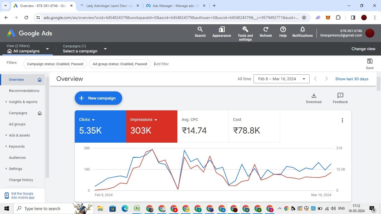
Task: Open the chart card three-dot menu
Action: click(342, 120)
